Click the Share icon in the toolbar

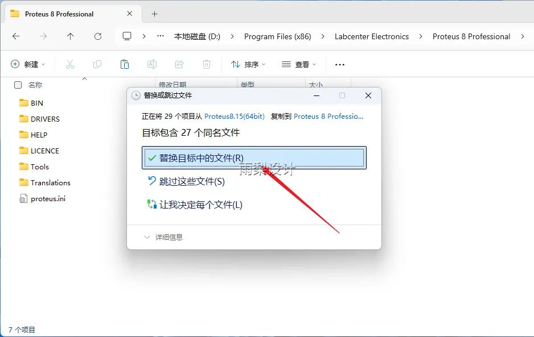click(179, 64)
